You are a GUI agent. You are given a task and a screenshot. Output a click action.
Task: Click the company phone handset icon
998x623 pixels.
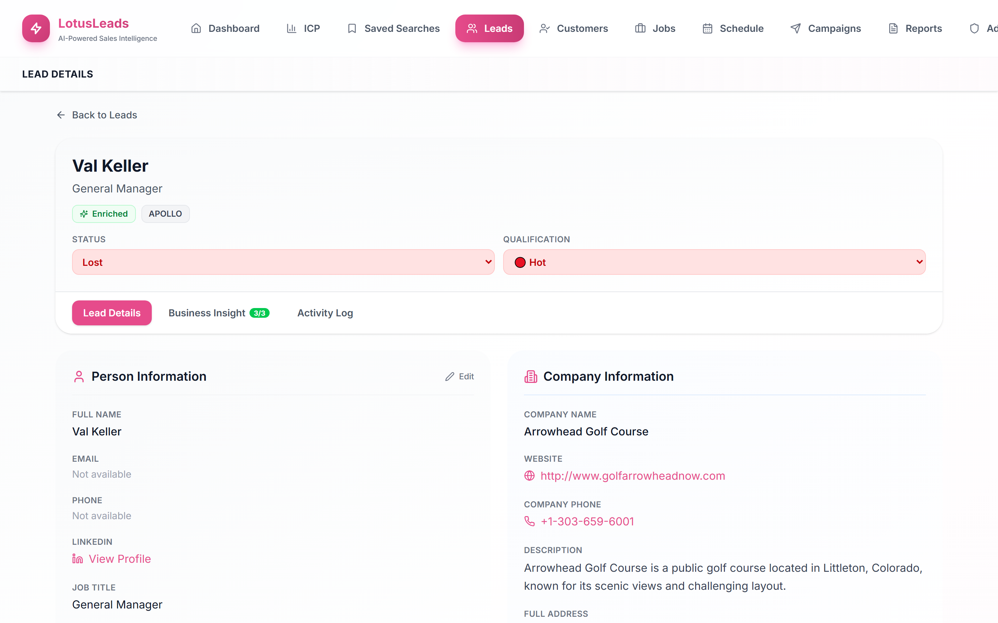tap(529, 521)
